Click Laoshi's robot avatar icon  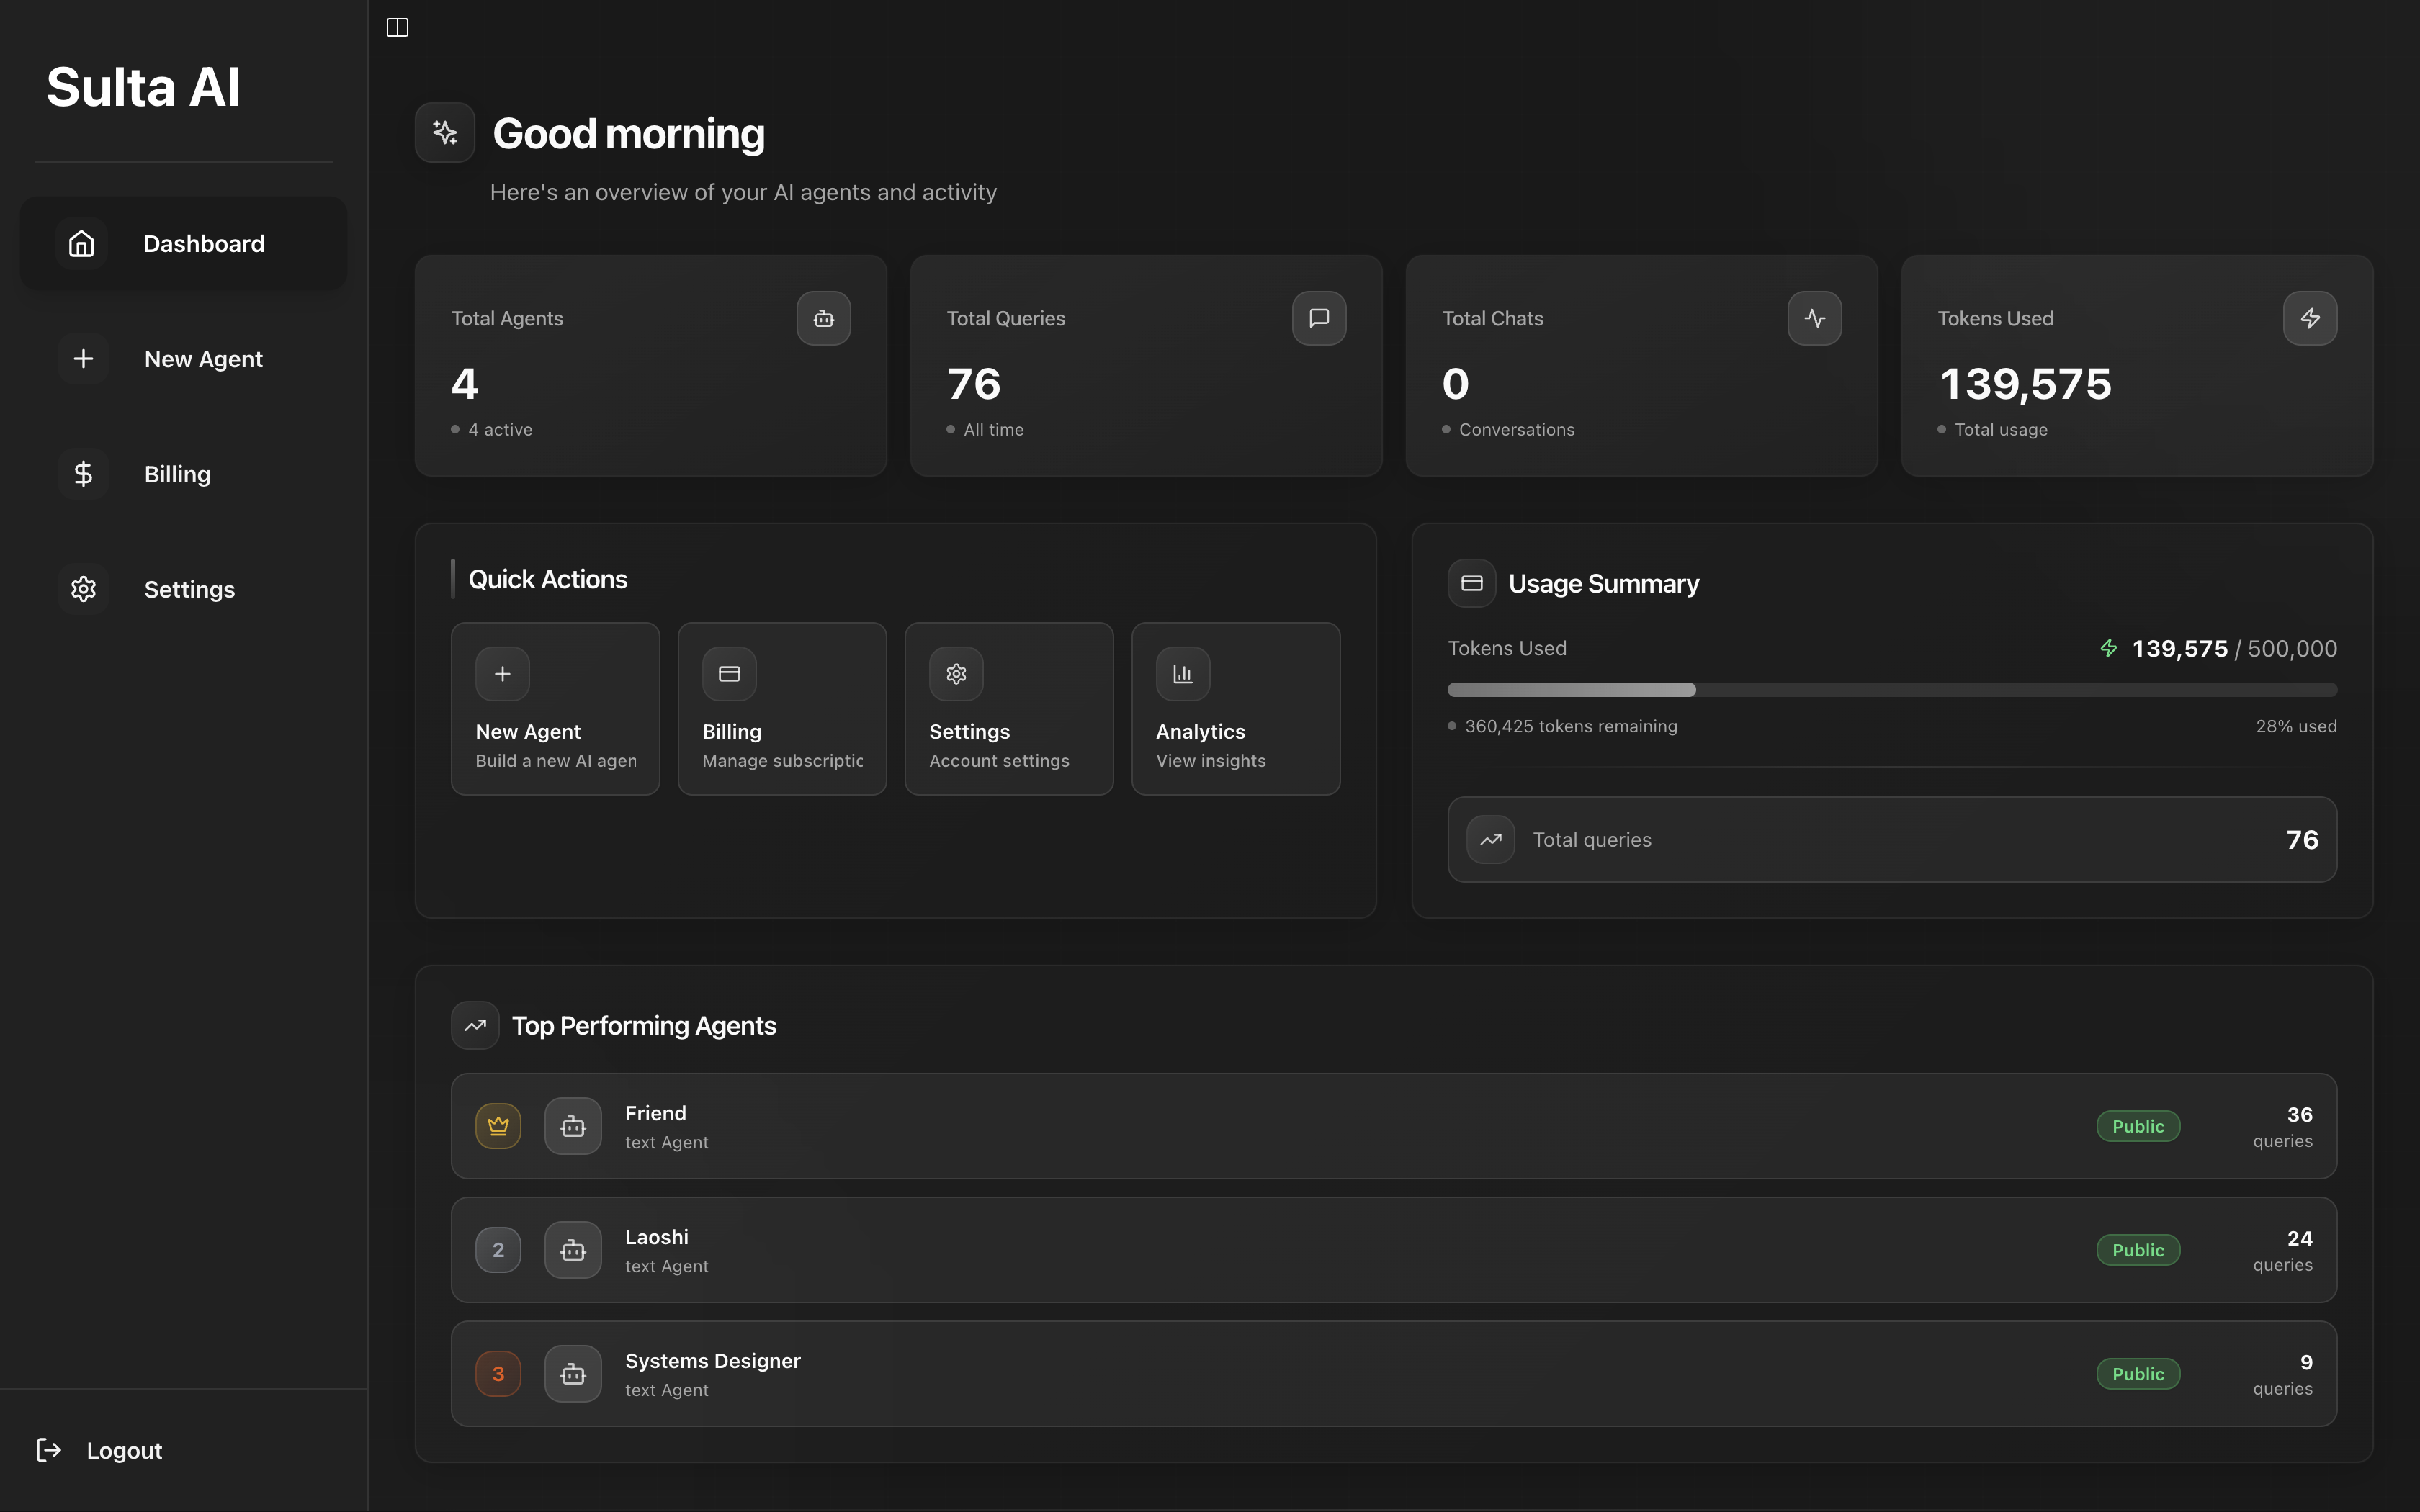pyautogui.click(x=573, y=1249)
